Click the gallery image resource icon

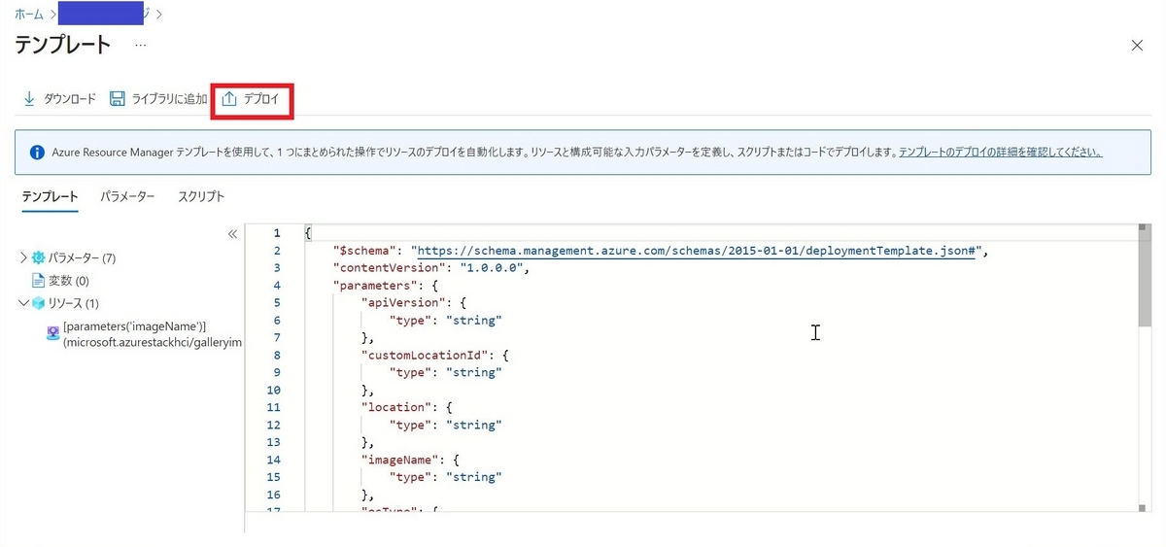pyautogui.click(x=53, y=333)
